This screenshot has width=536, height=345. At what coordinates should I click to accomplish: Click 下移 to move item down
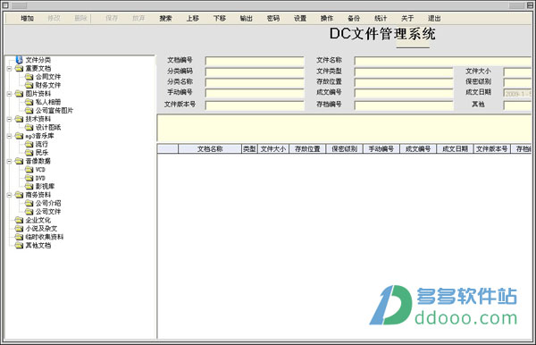click(220, 19)
